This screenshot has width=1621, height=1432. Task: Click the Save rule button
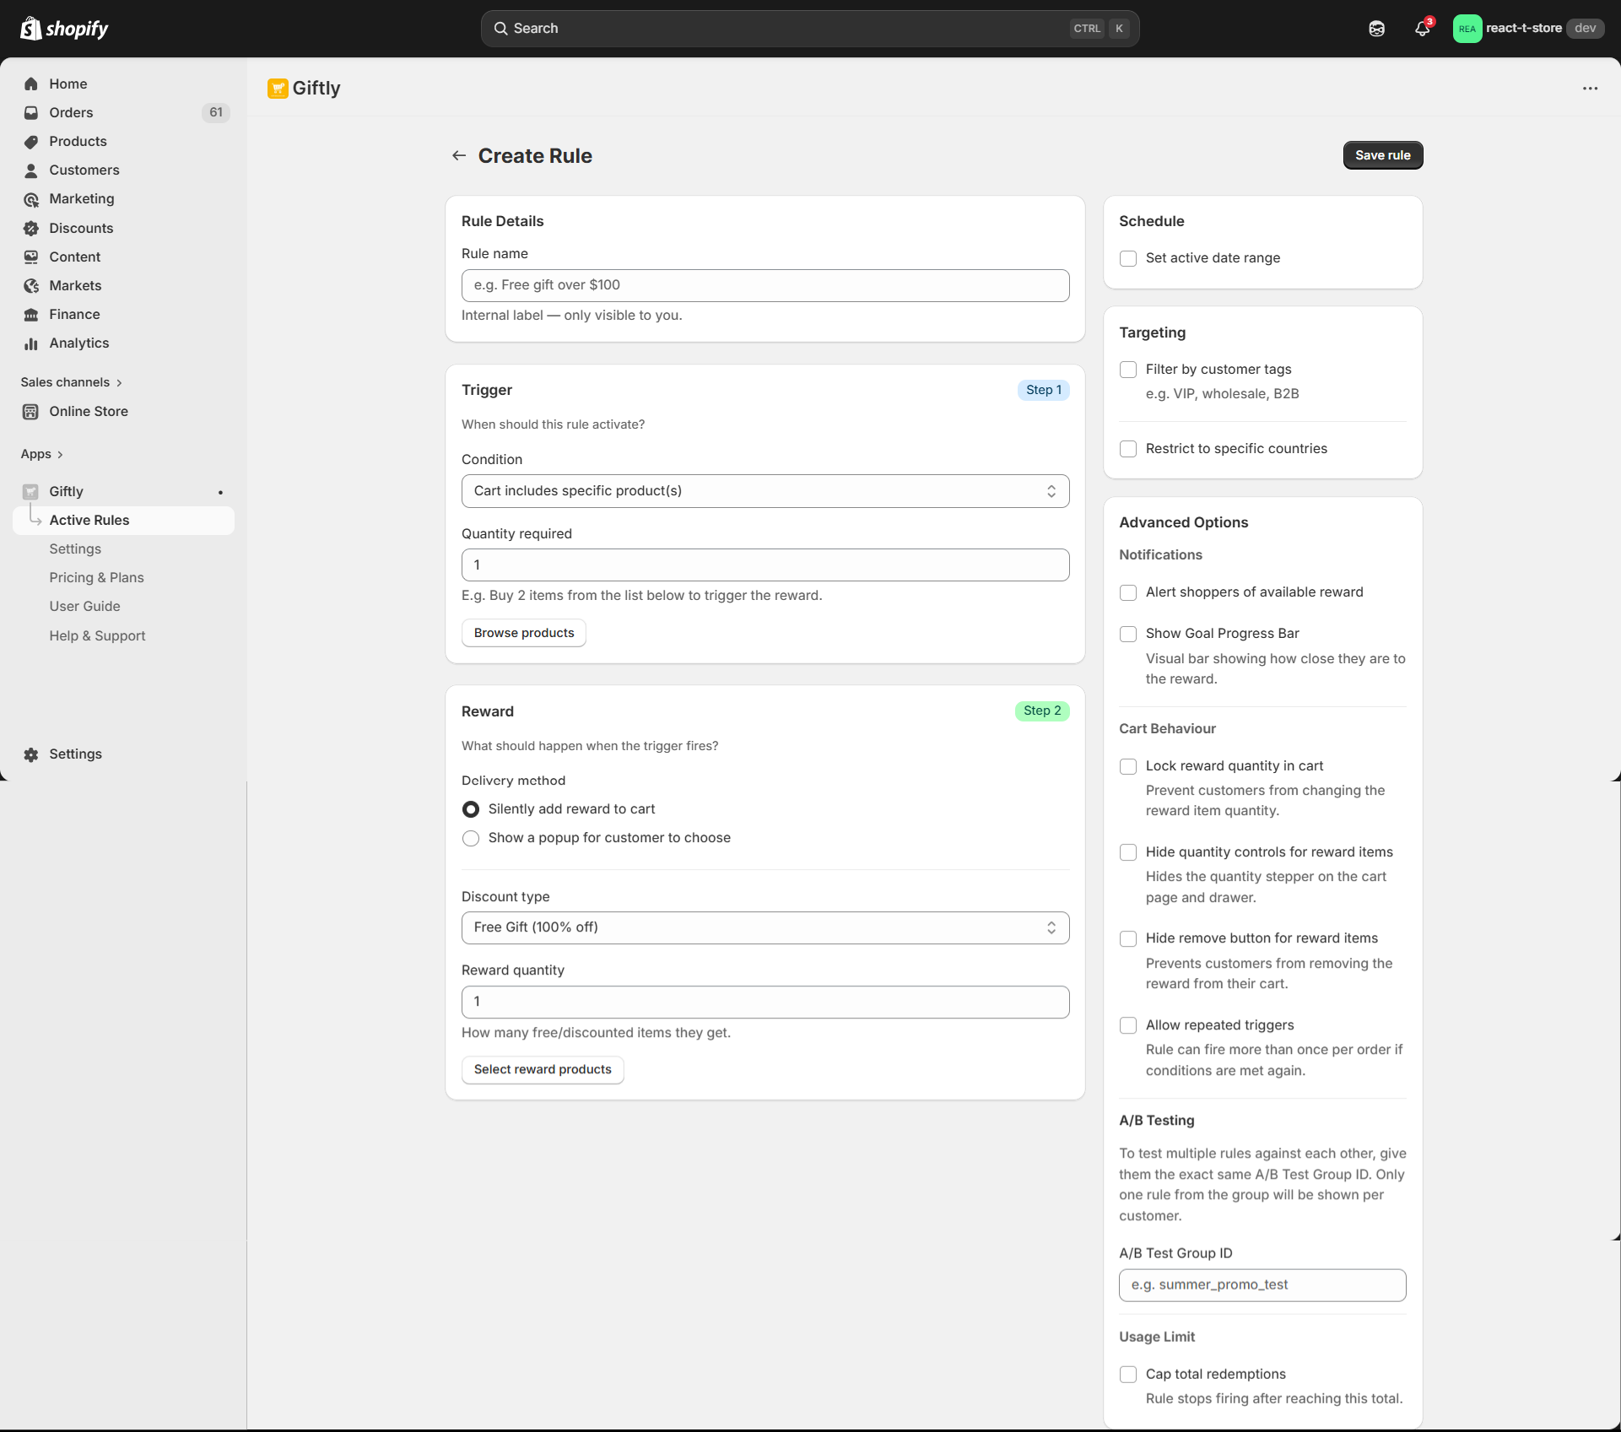click(1382, 155)
